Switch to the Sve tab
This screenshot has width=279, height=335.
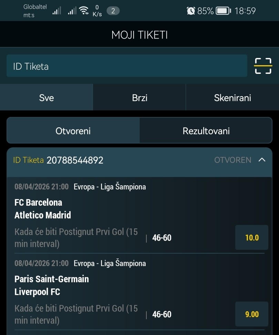(x=46, y=98)
